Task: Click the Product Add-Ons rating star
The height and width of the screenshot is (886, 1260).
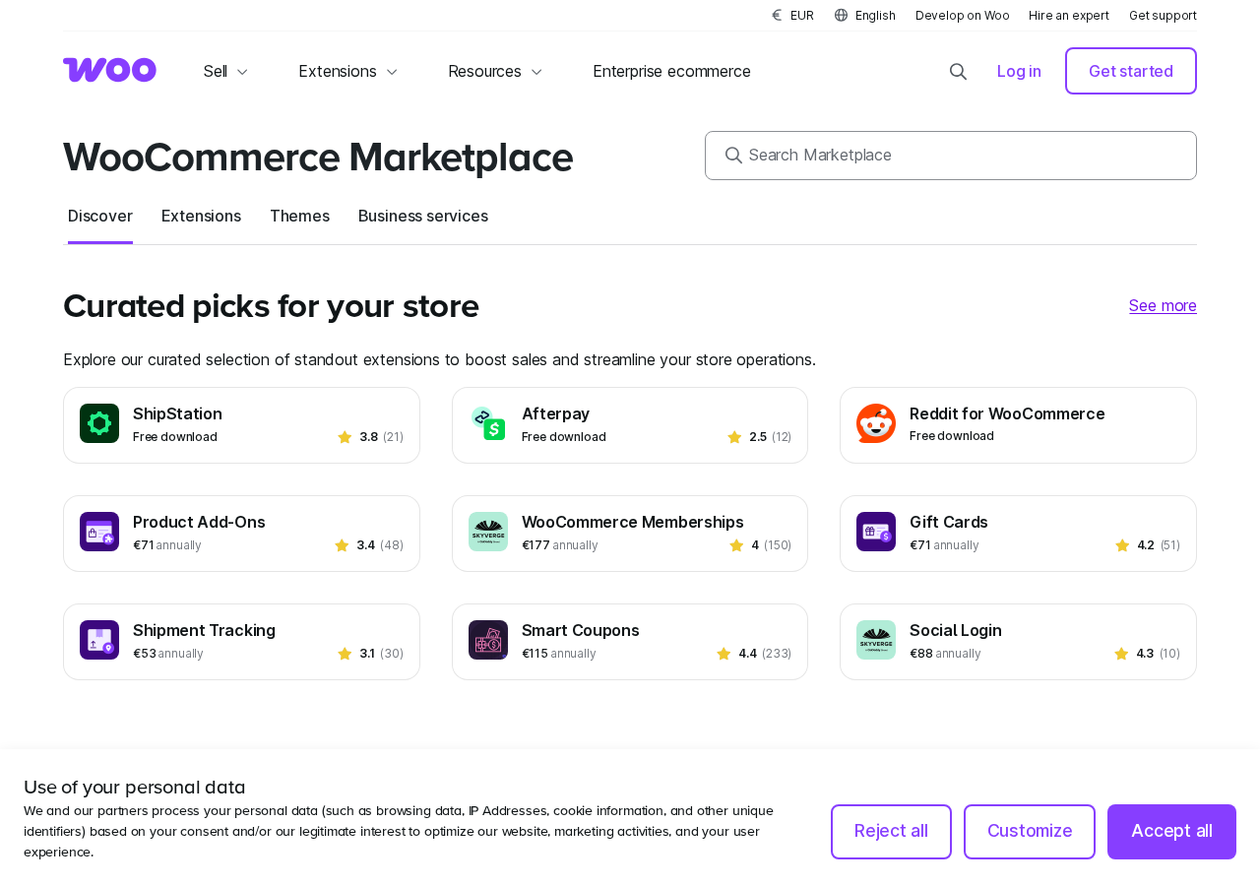Action: pos(342,545)
